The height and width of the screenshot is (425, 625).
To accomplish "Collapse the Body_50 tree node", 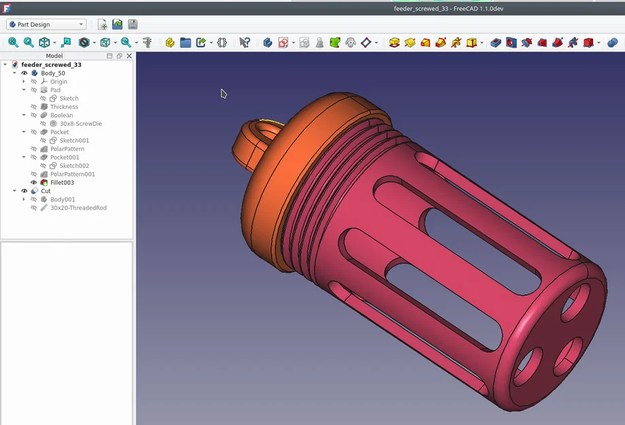I will tap(15, 73).
